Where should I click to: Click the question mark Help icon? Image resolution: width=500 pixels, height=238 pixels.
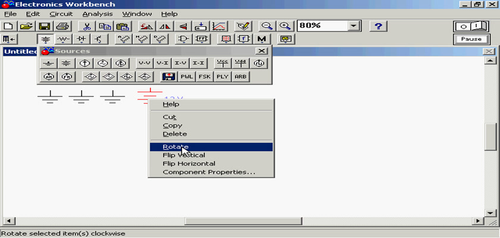[379, 26]
